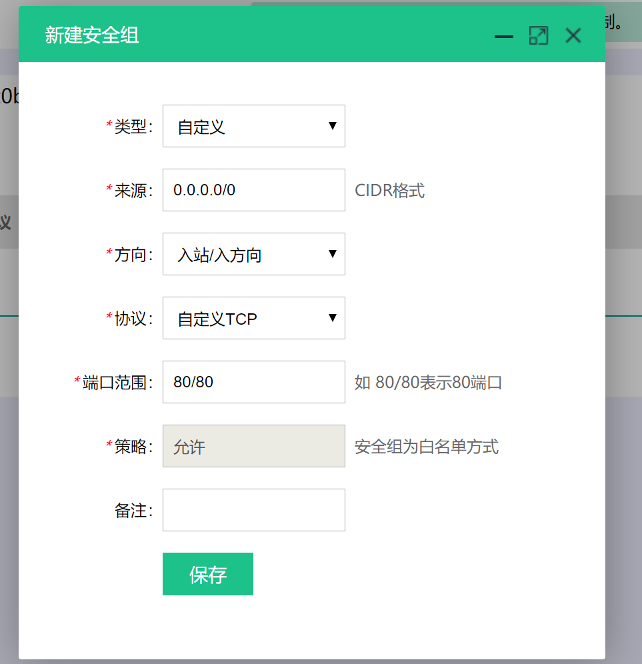
Task: Click the green 保存 button
Action: [x=208, y=574]
